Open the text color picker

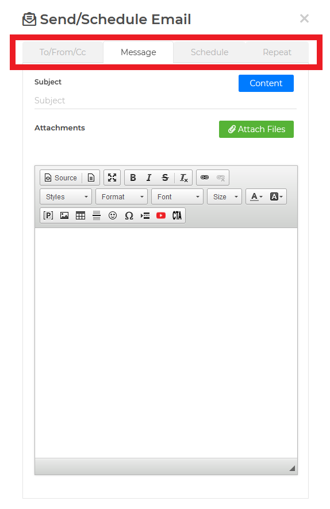(x=256, y=196)
